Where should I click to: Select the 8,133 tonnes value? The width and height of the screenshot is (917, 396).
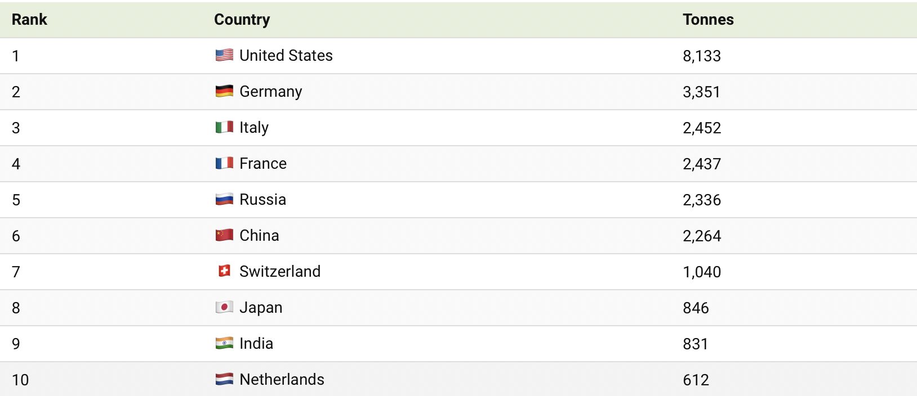[x=702, y=56]
